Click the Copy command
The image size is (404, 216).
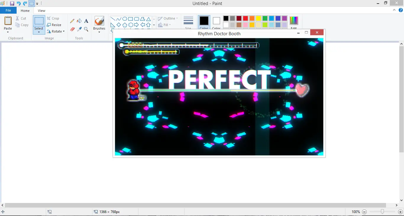pyautogui.click(x=22, y=25)
